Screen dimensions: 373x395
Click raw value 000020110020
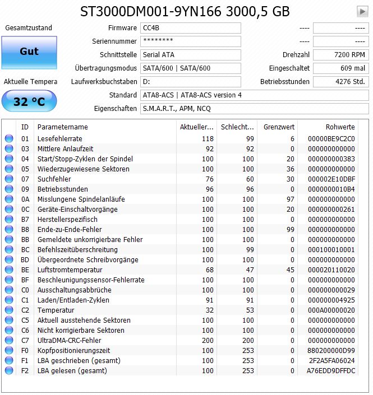(331, 270)
